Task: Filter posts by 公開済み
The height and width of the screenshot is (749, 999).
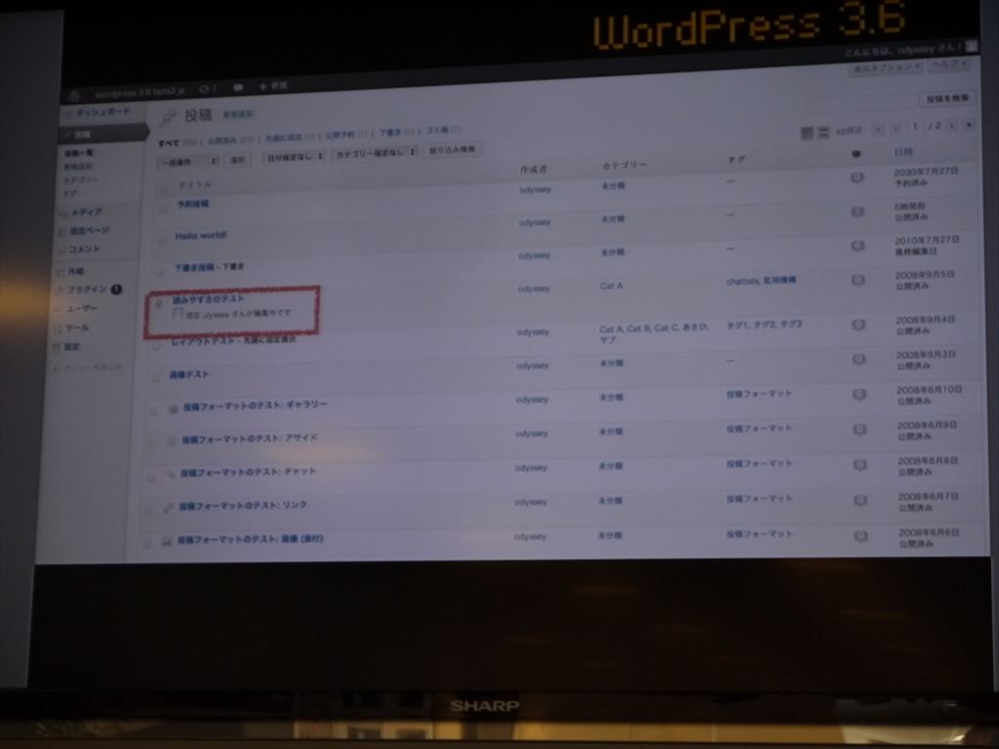Action: pyautogui.click(x=222, y=140)
